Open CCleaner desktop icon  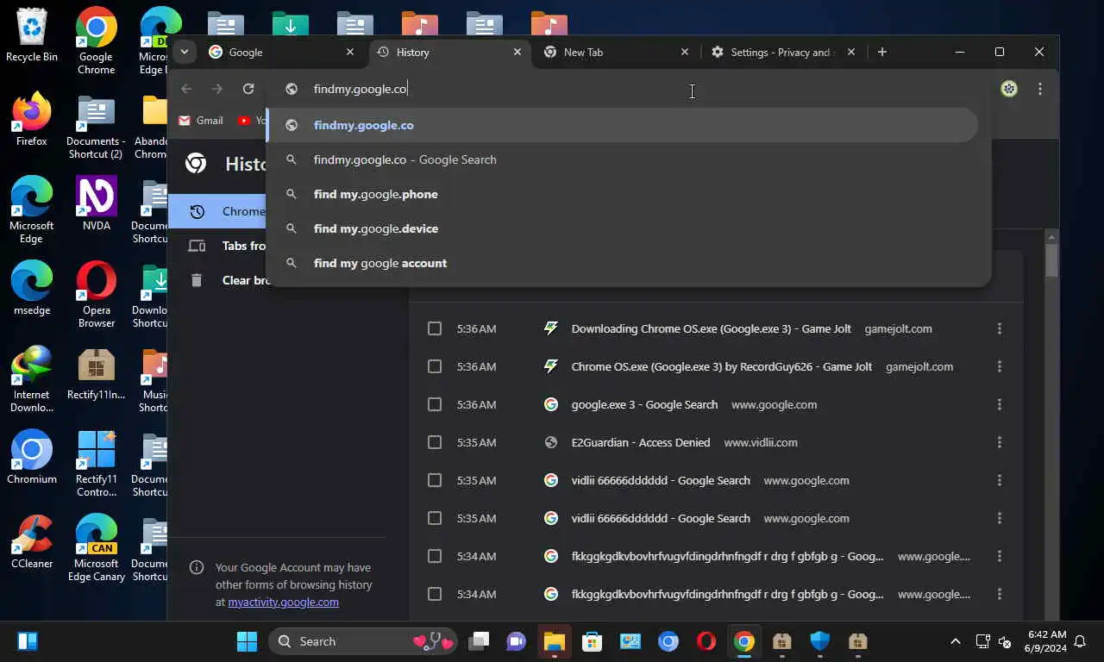[32, 541]
